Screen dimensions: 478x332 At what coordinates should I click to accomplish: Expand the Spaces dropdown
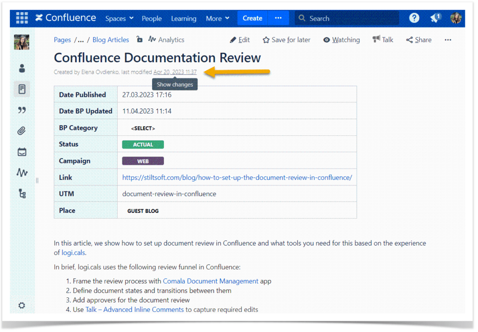119,18
